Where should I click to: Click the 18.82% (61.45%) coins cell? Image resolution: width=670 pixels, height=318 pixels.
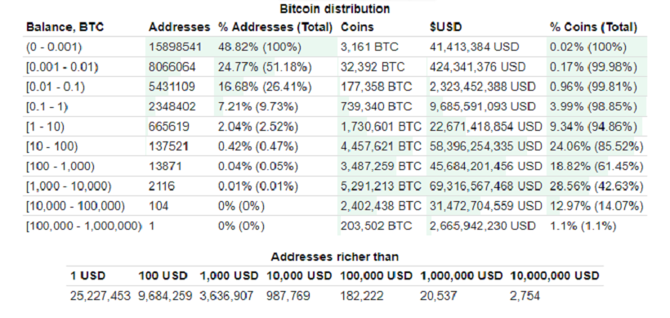coord(596,166)
